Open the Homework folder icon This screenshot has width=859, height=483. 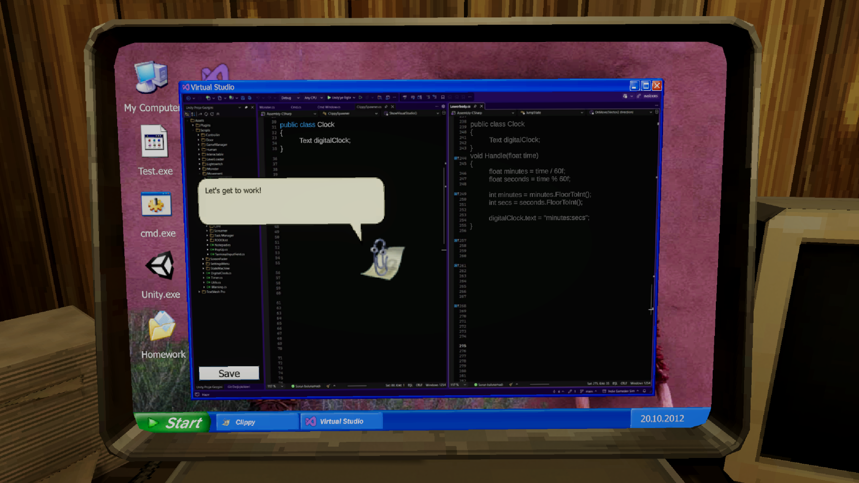click(x=162, y=326)
